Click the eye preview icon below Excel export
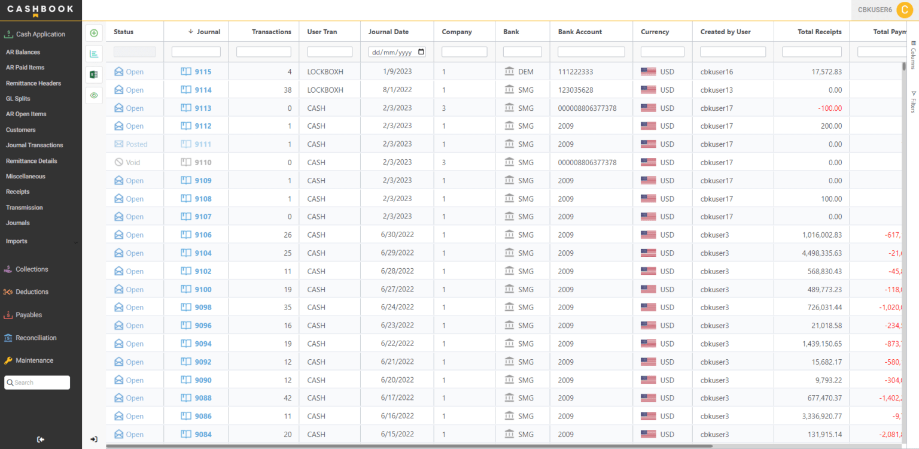 (x=94, y=95)
